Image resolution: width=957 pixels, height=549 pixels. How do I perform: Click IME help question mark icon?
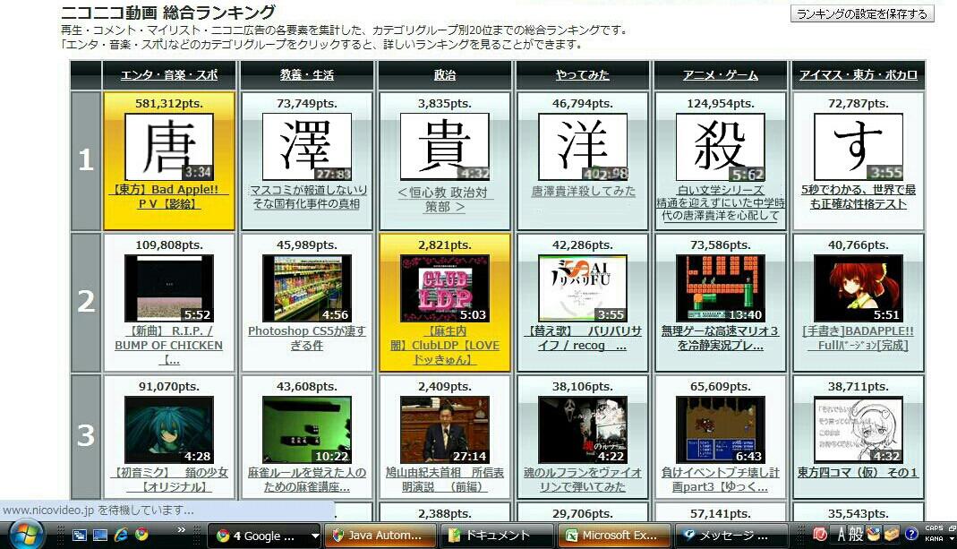(911, 535)
